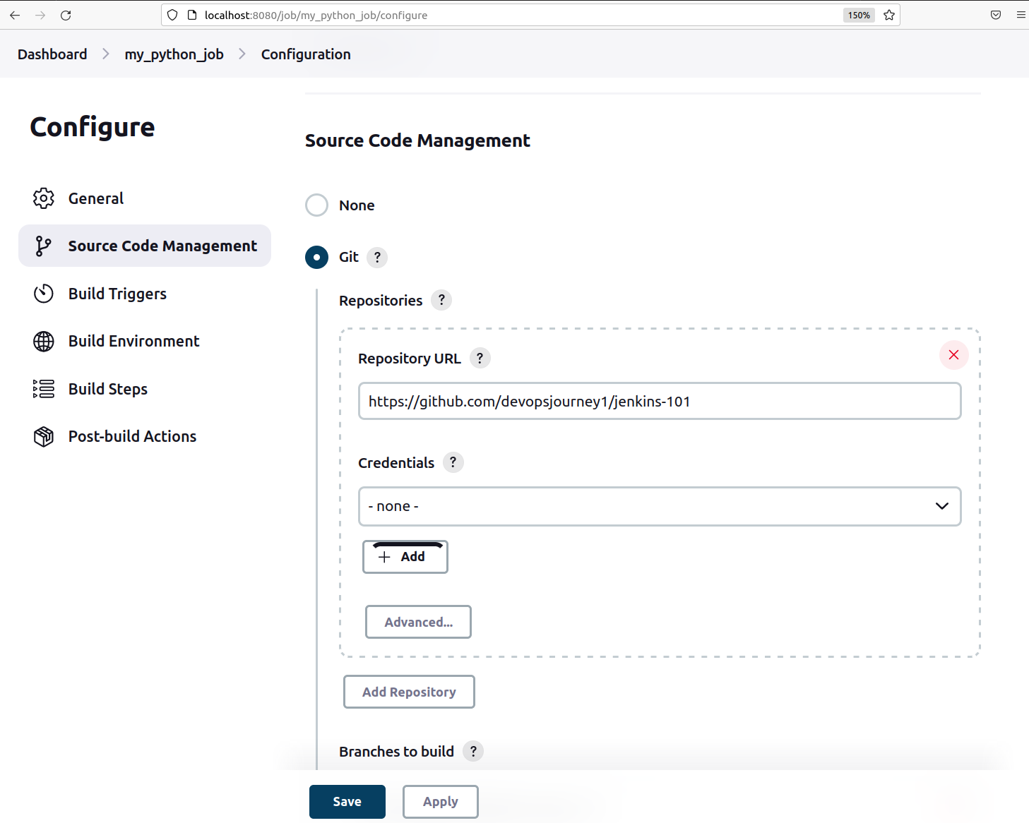Open help for Repository URL
The width and height of the screenshot is (1029, 823).
[x=480, y=358]
